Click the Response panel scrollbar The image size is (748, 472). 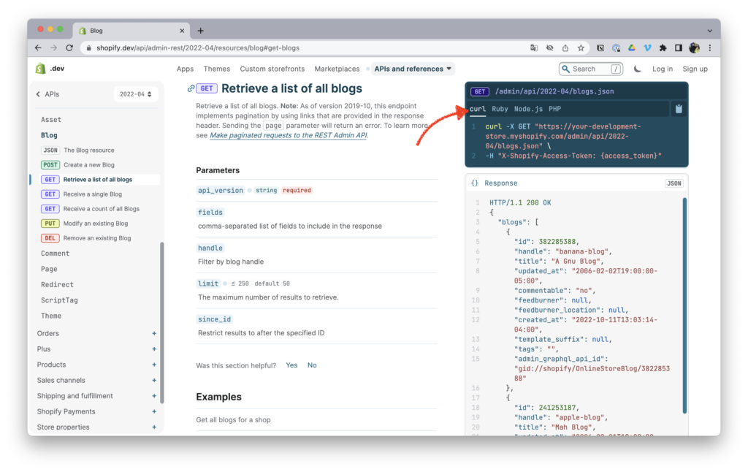coord(684,305)
